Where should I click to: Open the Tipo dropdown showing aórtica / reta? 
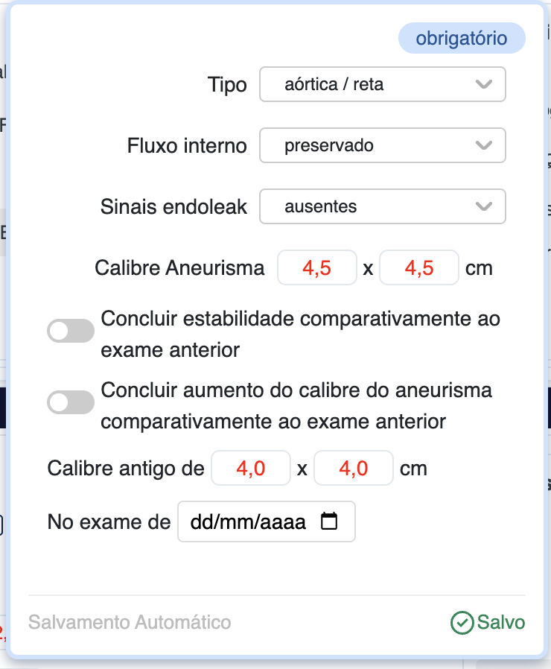[x=372, y=84]
